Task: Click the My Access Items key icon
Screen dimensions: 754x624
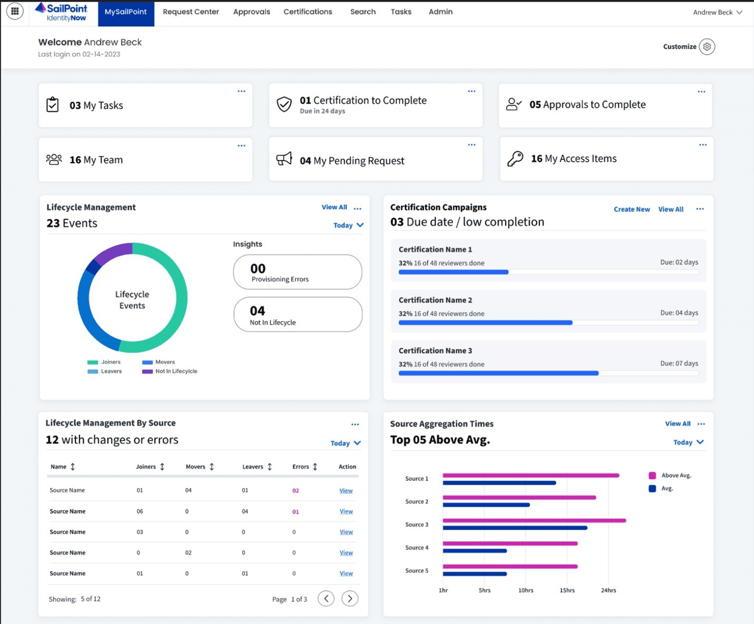Action: pyautogui.click(x=515, y=159)
